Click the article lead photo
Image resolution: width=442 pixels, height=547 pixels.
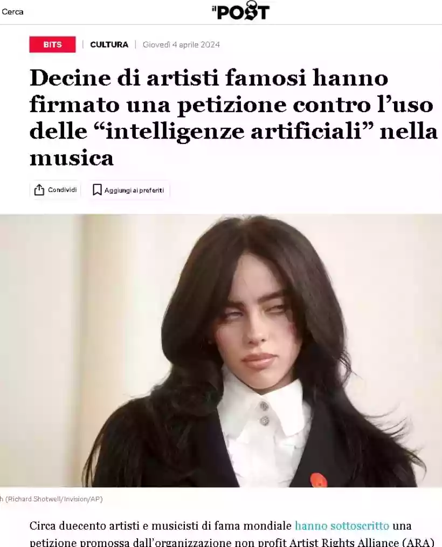click(221, 350)
